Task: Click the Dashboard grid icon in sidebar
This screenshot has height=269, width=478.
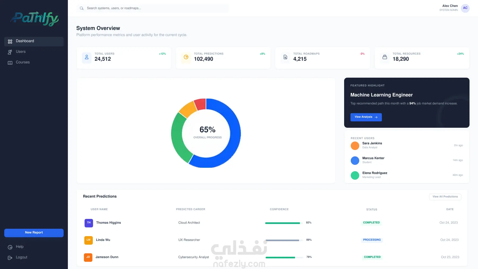Action: (x=10, y=41)
